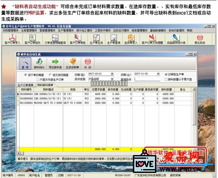218x178 pixels.
Task: Open 客户订单修改 toolbar icon
Action: tap(32, 39)
